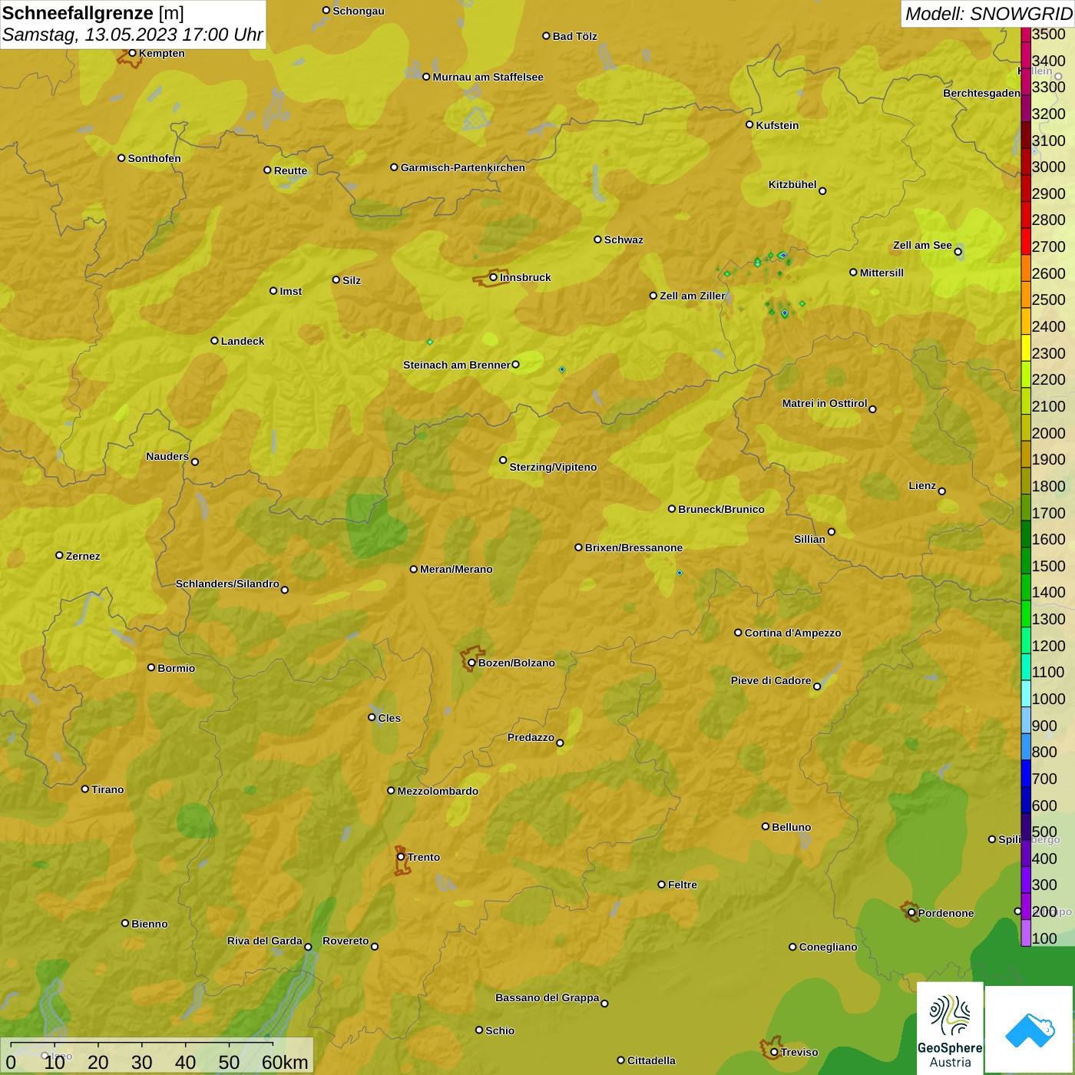Click the Kufstein label
1075x1075 pixels.
[777, 125]
